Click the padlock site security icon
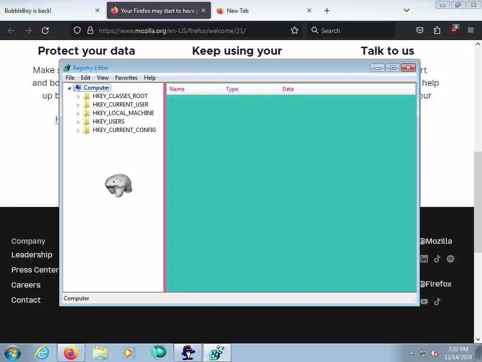 click(x=90, y=30)
